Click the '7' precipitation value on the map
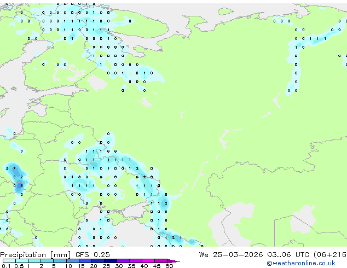Image resolution: width=347 pixels, height=268 pixels. pyautogui.click(x=14, y=168)
